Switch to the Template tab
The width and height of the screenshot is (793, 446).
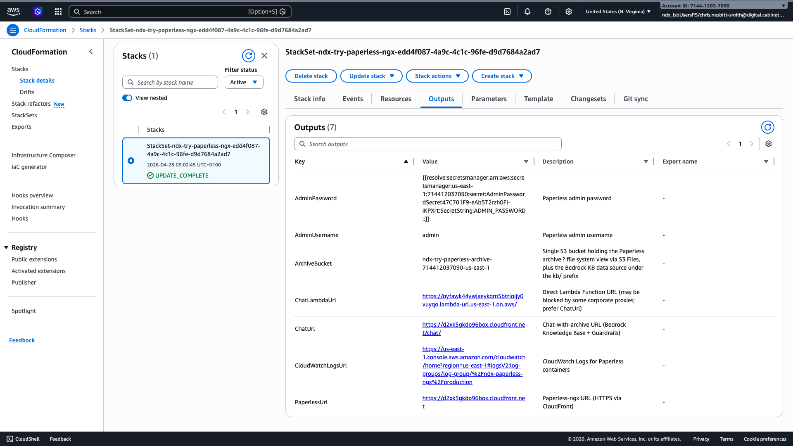539,99
